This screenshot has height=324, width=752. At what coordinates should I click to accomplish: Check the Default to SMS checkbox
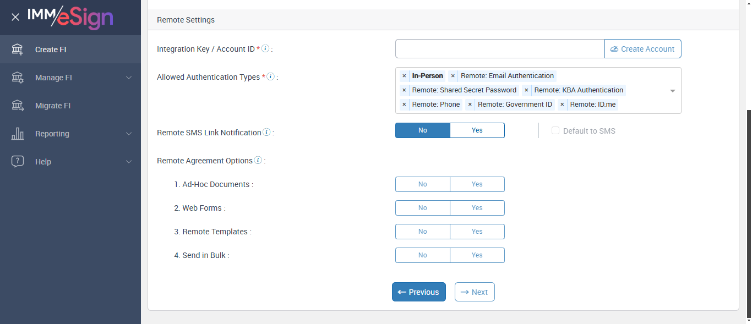[x=555, y=131]
